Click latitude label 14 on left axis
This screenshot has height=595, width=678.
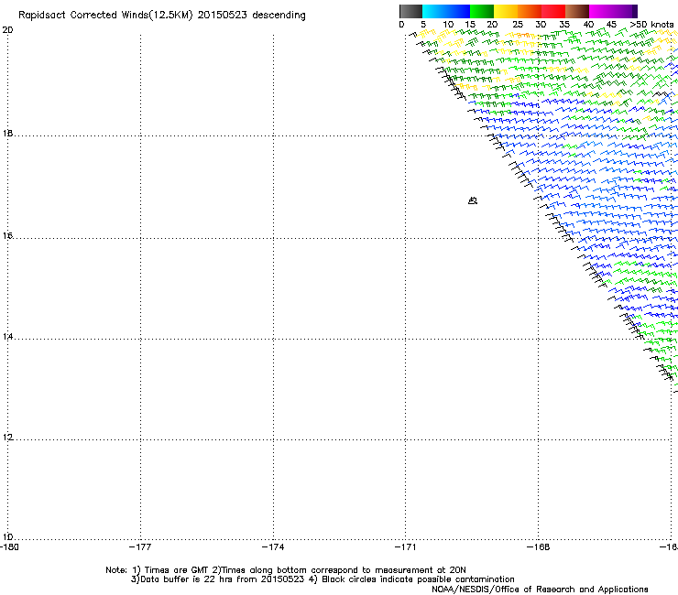point(7,337)
